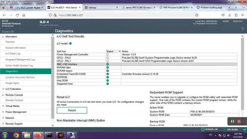The width and height of the screenshot is (247, 139).
Task: Pause the screen recording
Action: coord(233,121)
